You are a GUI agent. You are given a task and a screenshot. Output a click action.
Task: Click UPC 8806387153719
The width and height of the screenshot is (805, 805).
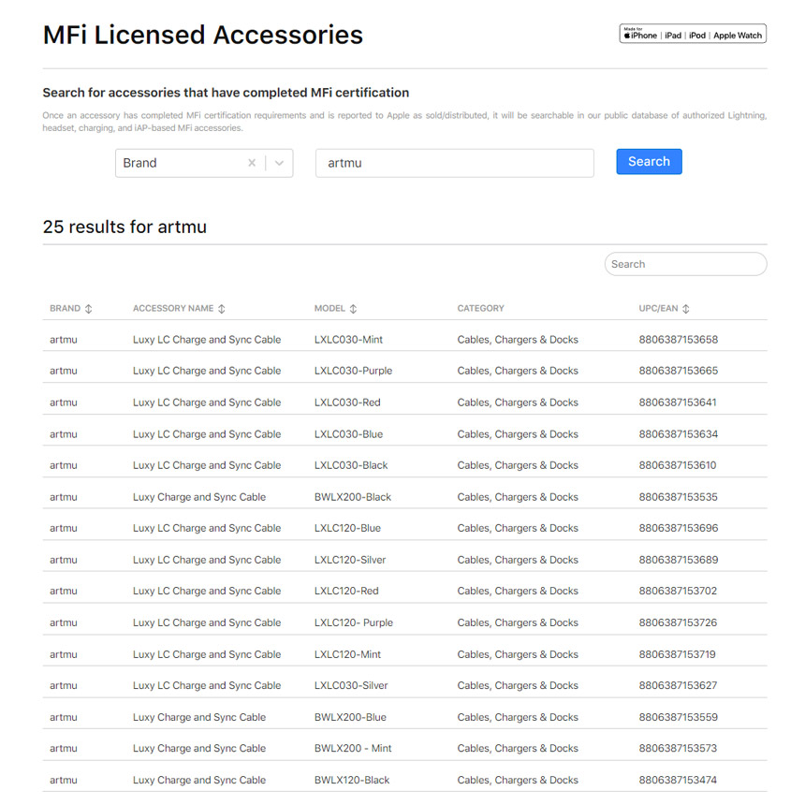click(x=677, y=654)
